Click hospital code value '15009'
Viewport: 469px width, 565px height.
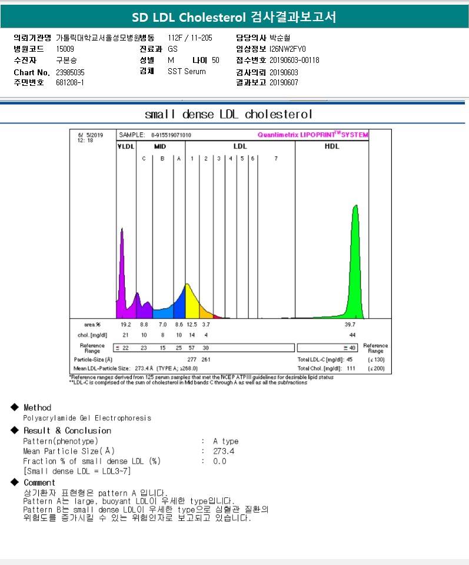(65, 49)
